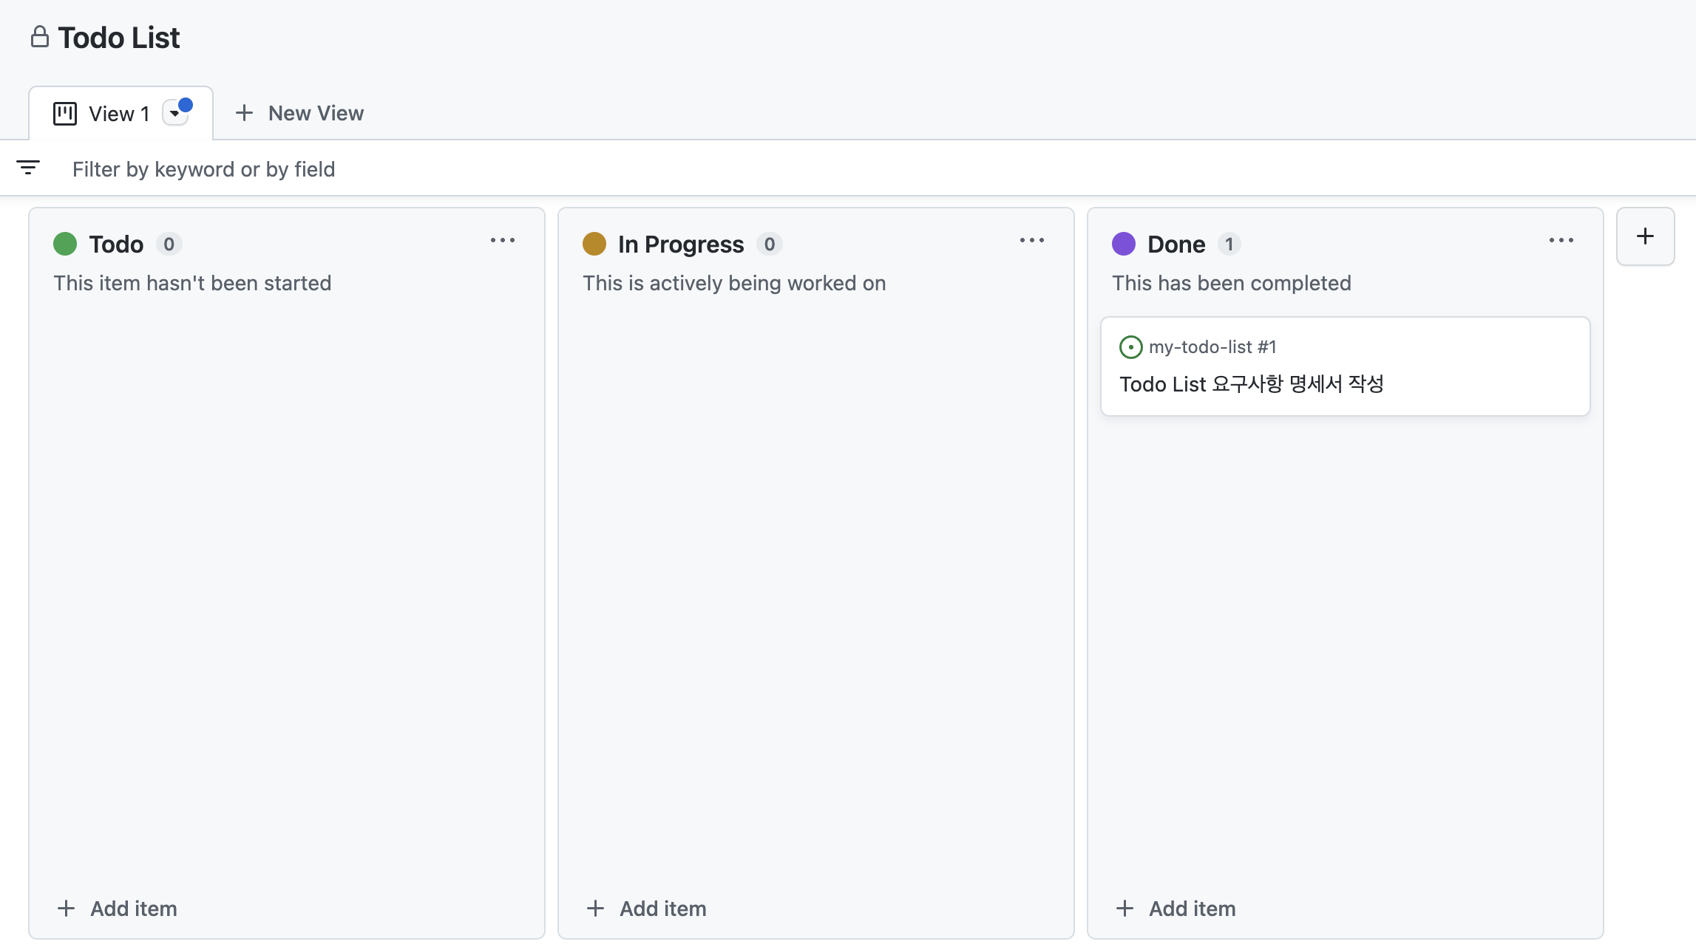Click the green Todo status dot
The height and width of the screenshot is (947, 1696).
pos(65,244)
